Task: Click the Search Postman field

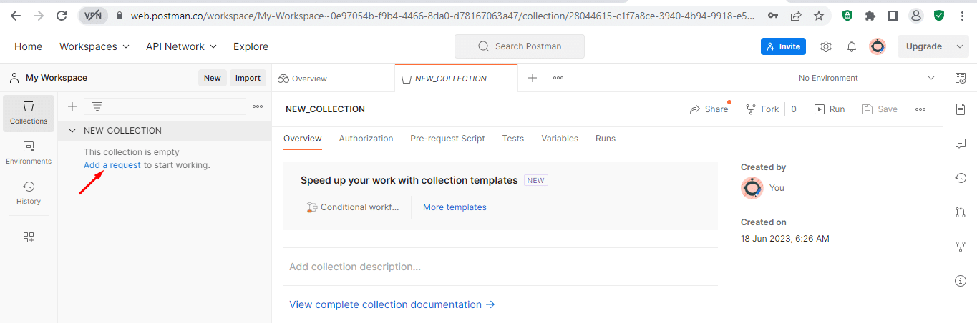Action: coord(520,46)
